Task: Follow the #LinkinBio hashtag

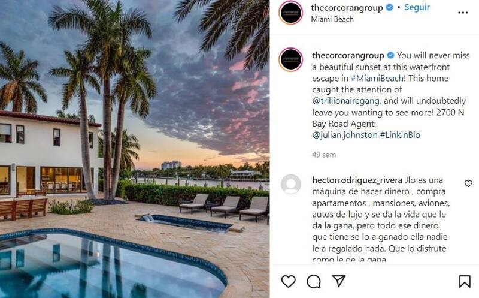Action: 400,135
